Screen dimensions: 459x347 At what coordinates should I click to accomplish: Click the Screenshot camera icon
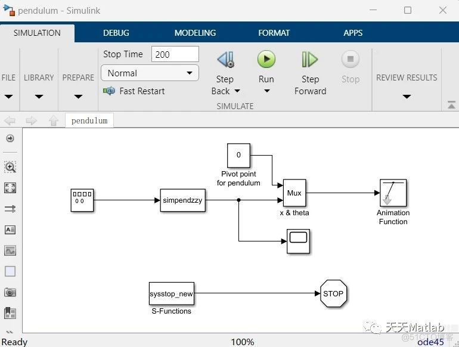10,292
